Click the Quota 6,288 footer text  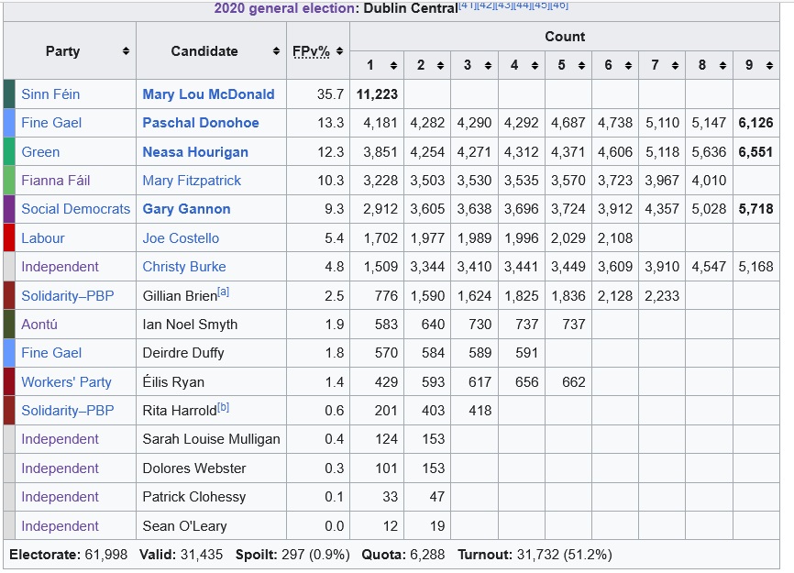(403, 555)
